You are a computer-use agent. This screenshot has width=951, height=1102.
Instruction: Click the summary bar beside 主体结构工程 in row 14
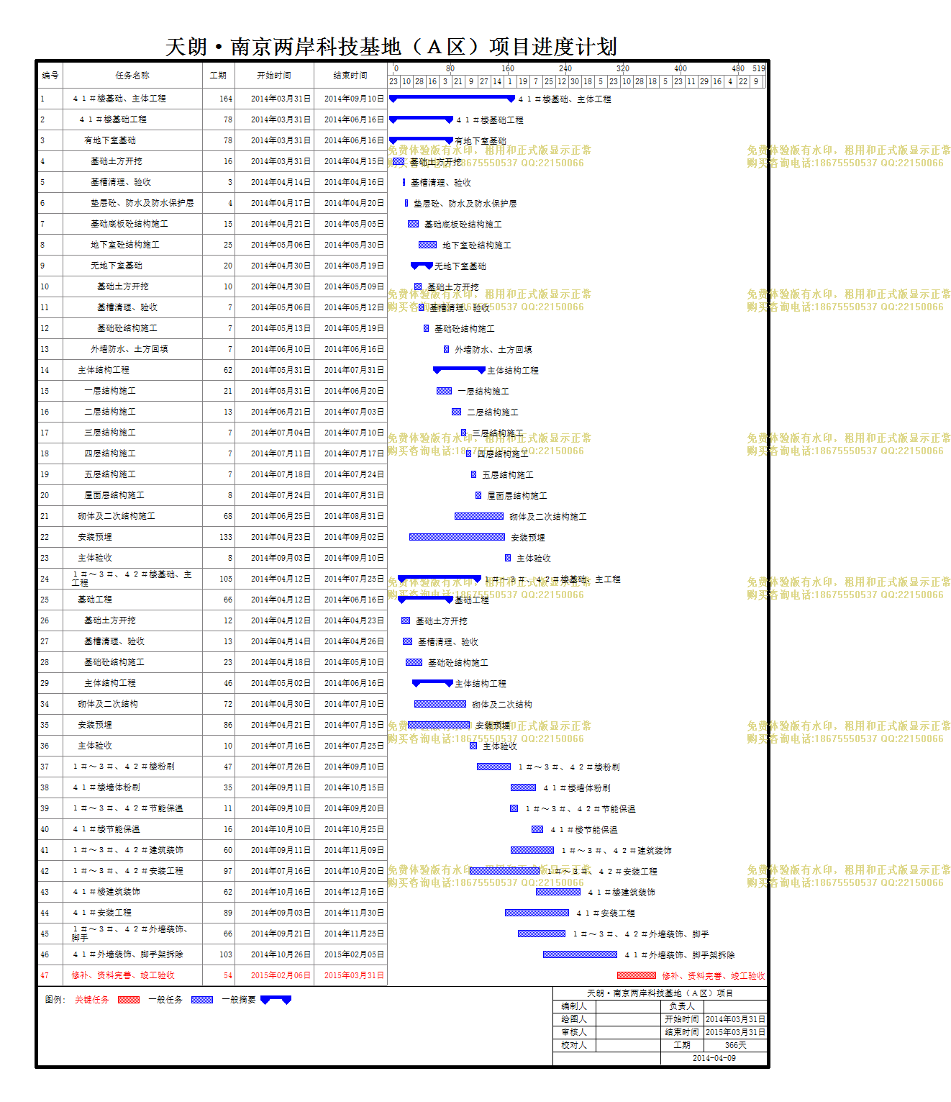coord(459,370)
